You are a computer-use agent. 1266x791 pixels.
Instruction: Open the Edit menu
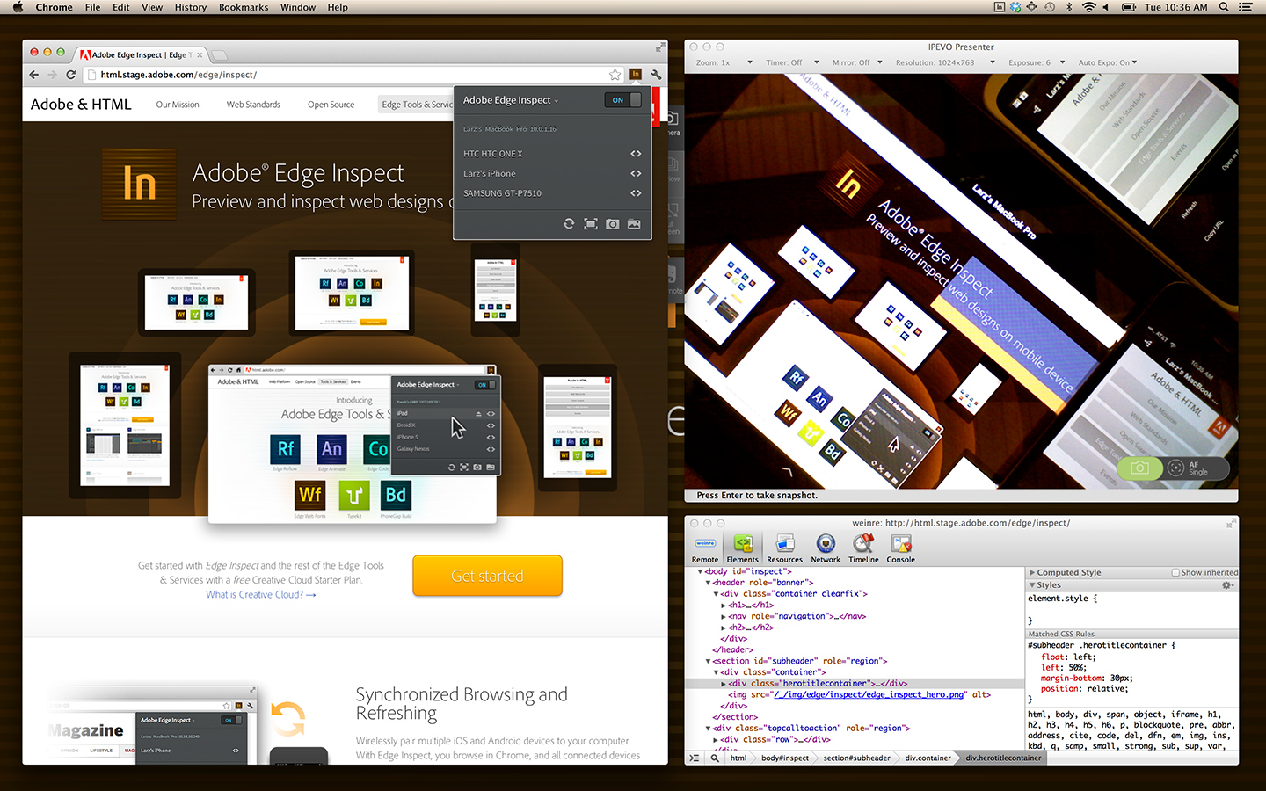coord(121,7)
